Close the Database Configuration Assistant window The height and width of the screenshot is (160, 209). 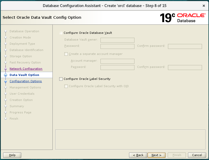[x=204, y=6]
